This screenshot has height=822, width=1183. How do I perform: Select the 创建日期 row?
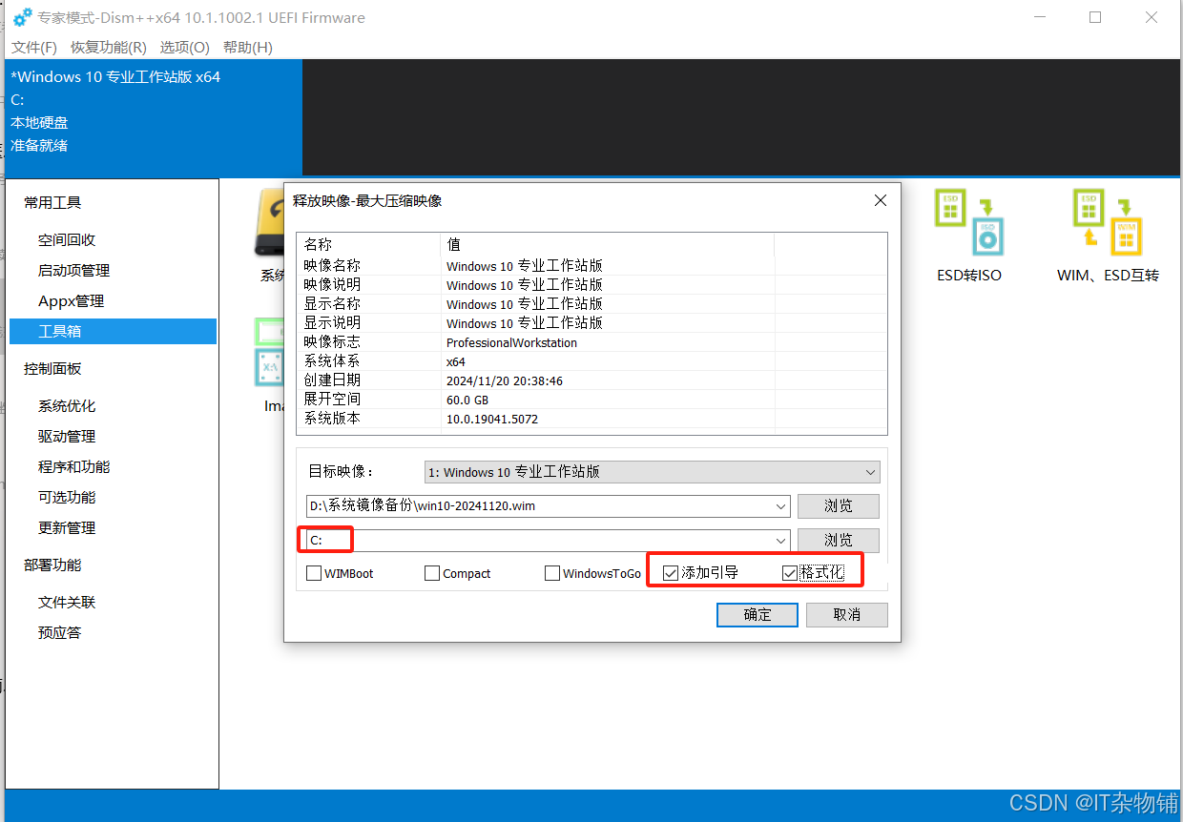(591, 380)
